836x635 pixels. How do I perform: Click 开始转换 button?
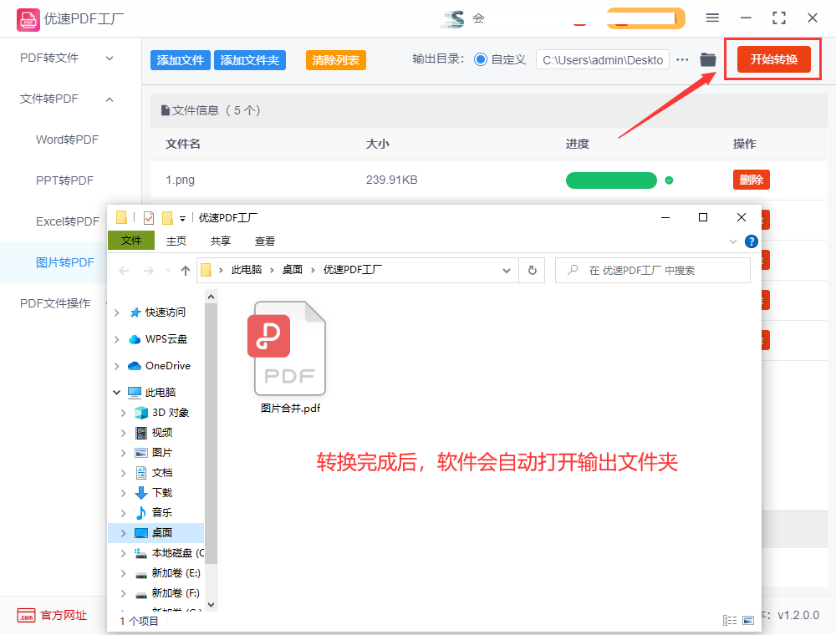click(773, 59)
